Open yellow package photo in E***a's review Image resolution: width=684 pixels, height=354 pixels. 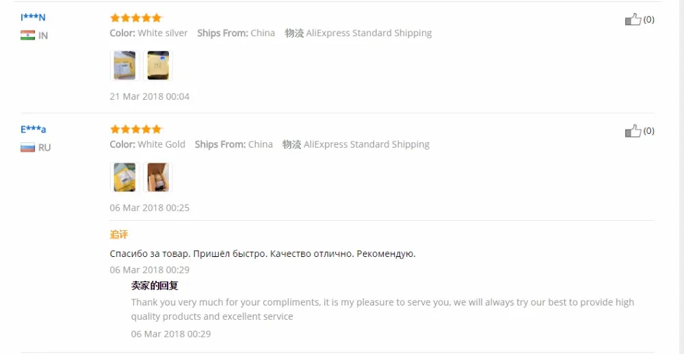click(124, 177)
